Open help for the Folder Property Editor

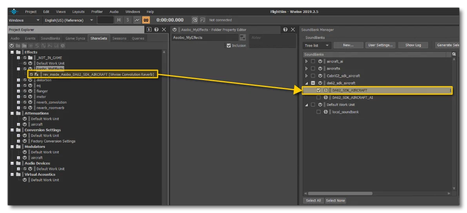(285, 29)
